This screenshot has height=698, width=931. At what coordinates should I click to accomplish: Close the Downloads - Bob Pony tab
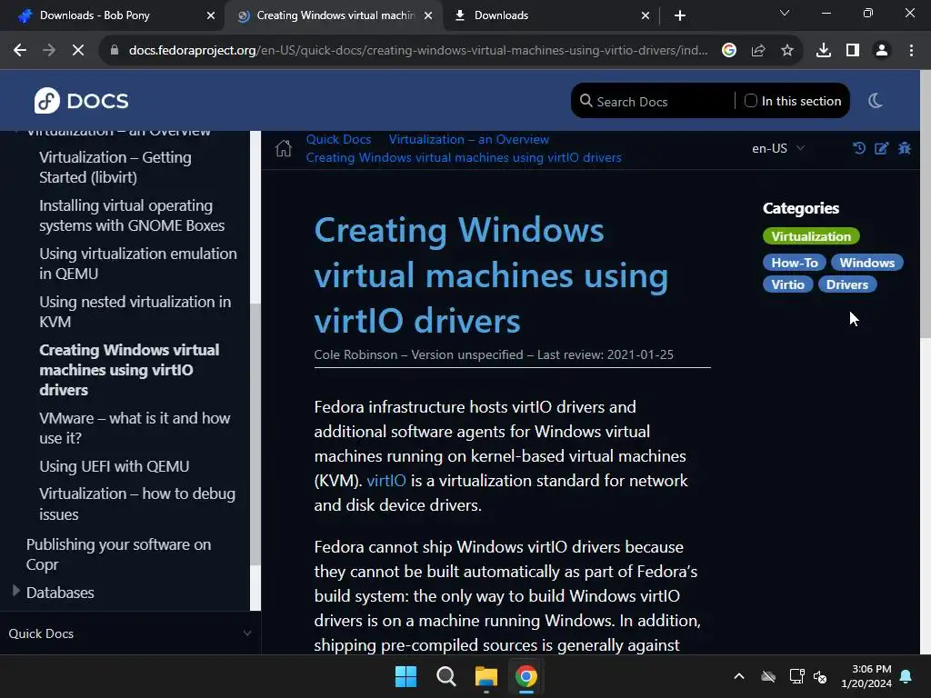point(211,15)
